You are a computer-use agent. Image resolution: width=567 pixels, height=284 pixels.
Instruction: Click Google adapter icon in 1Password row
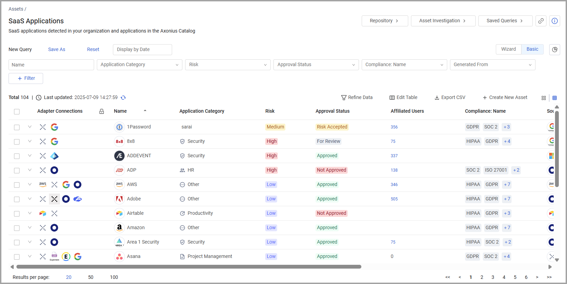point(54,127)
